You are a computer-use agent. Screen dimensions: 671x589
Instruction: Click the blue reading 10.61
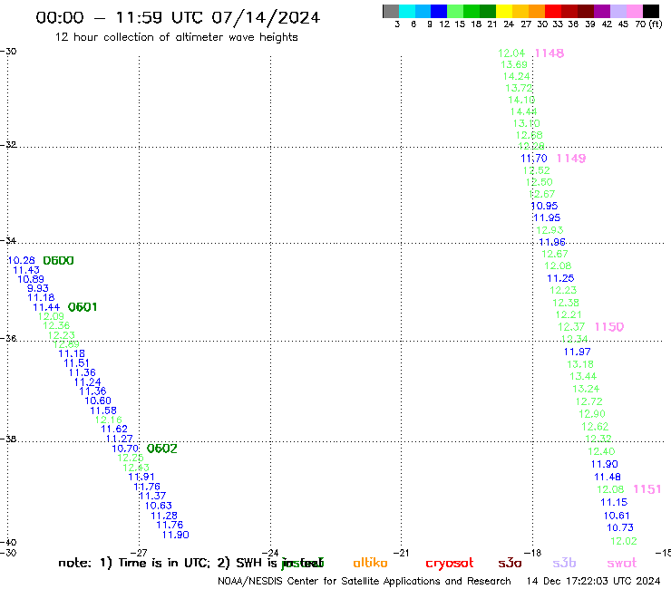pyautogui.click(x=617, y=516)
